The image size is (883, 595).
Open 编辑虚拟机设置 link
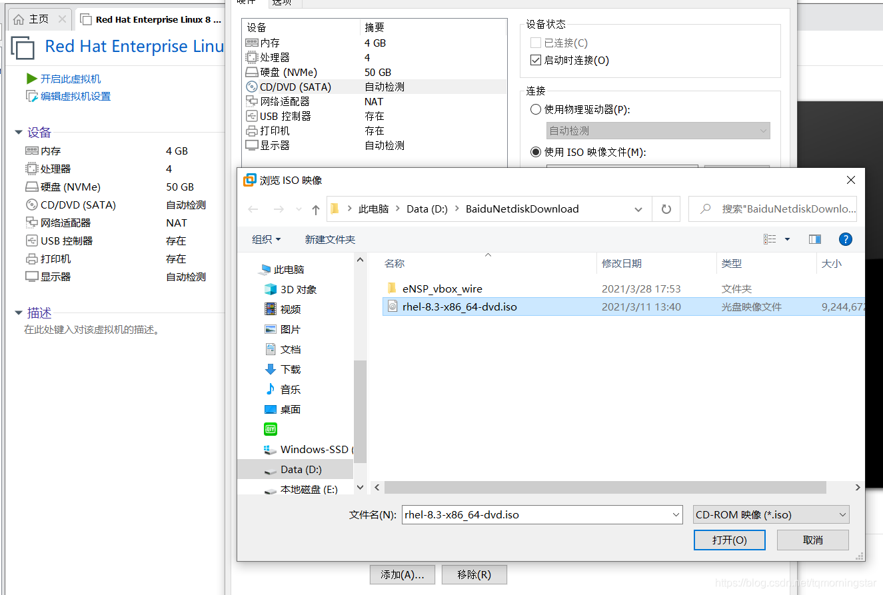[75, 96]
